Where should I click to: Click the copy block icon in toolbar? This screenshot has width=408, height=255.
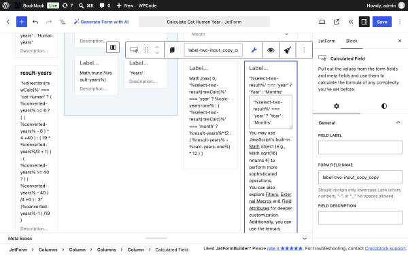point(172,50)
